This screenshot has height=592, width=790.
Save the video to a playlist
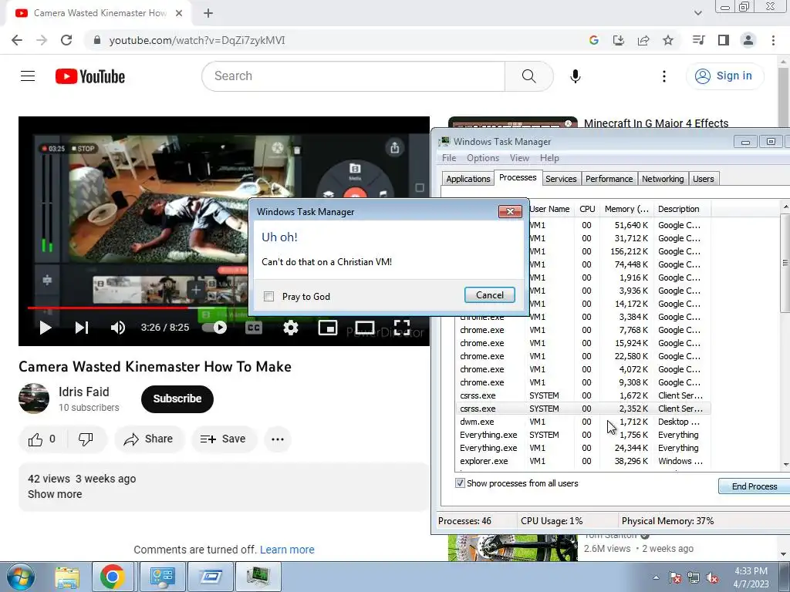click(223, 439)
